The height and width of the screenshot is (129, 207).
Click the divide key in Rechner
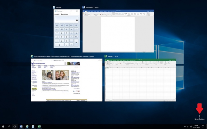pyautogui.click(x=71, y=33)
